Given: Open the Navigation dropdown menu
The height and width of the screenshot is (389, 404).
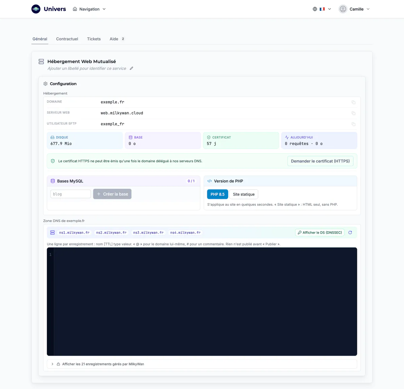Looking at the screenshot, I should [89, 9].
